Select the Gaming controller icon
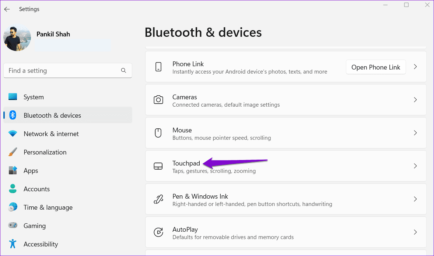This screenshot has width=434, height=256. coord(13,225)
